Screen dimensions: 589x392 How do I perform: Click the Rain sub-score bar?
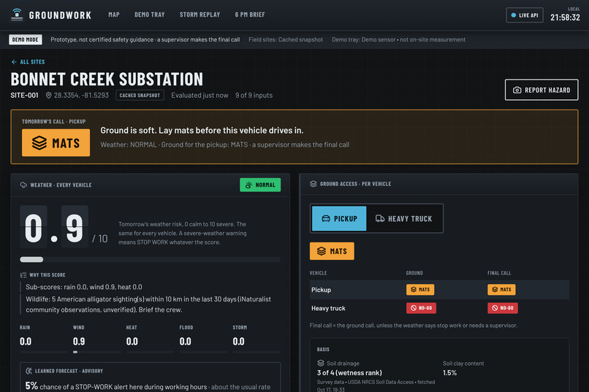point(44,352)
